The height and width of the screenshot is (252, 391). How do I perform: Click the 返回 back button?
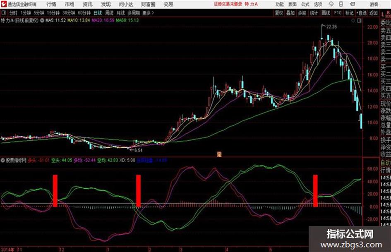[x=373, y=13]
